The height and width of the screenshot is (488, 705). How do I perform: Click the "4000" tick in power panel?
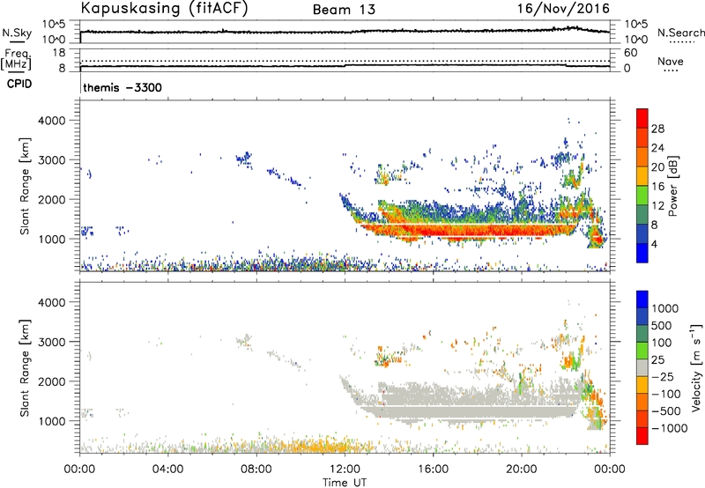51,121
